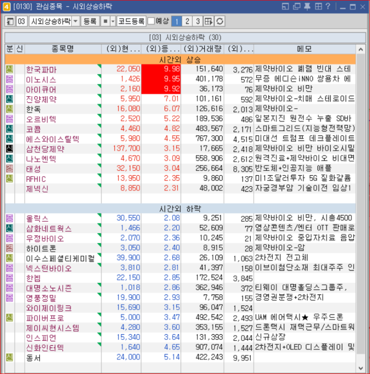
Task: Click the 신 column header
Action: click(x=20, y=49)
